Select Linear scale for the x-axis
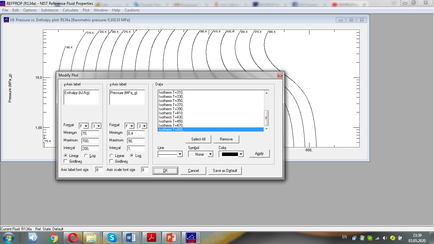The image size is (434, 244). [x=65, y=156]
